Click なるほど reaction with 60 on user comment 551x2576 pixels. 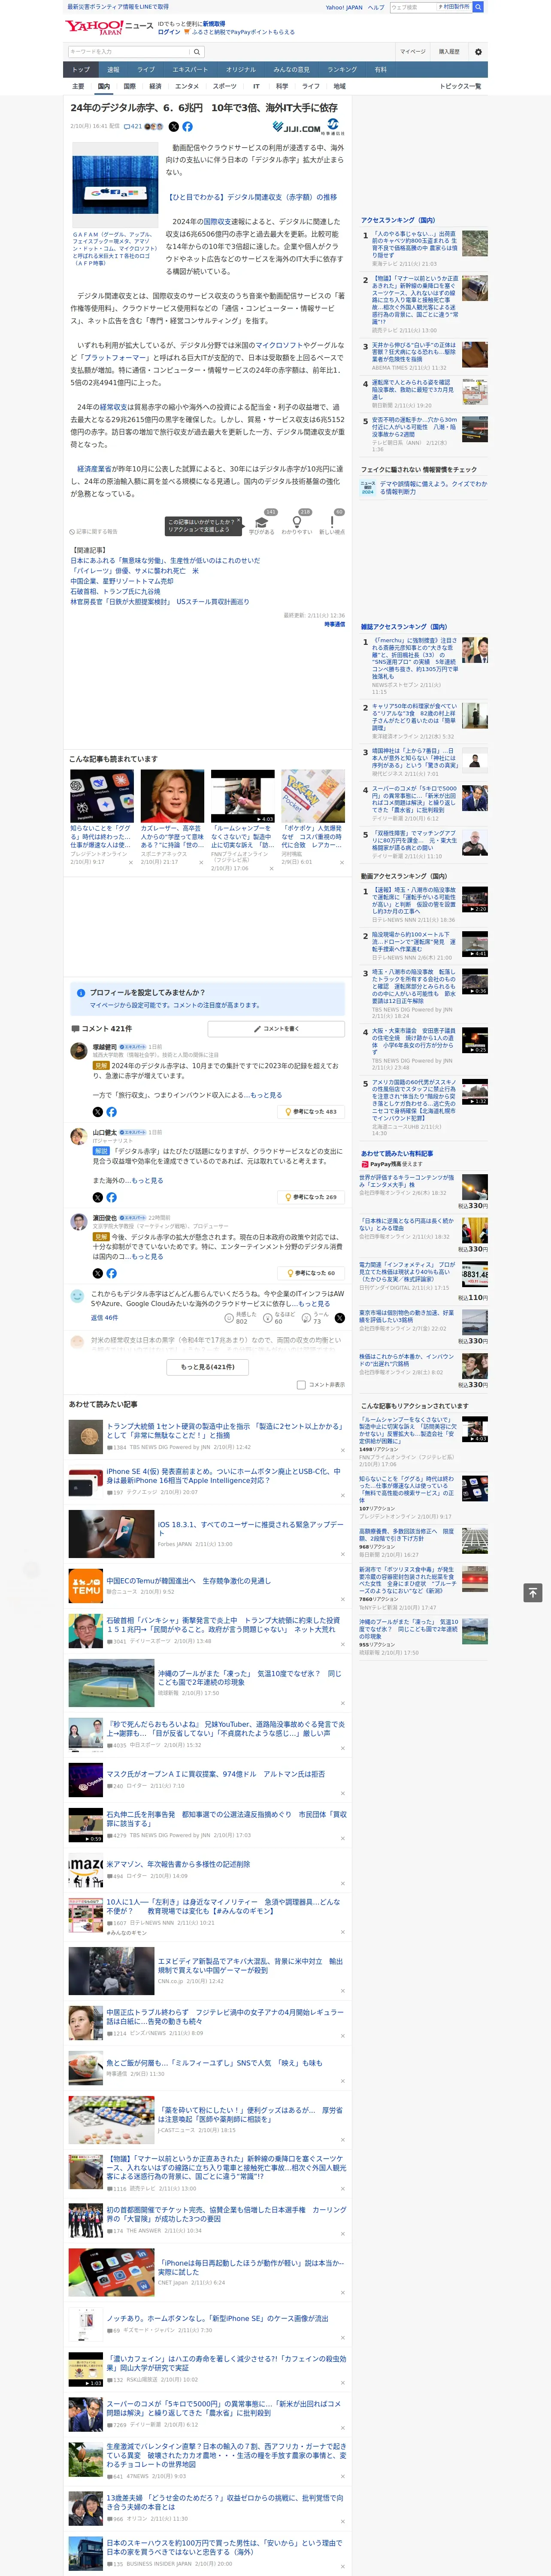[x=280, y=1318]
